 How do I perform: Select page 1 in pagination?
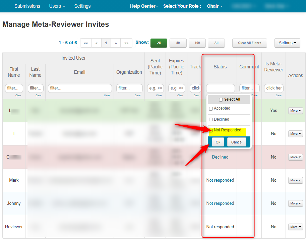tap(106, 43)
